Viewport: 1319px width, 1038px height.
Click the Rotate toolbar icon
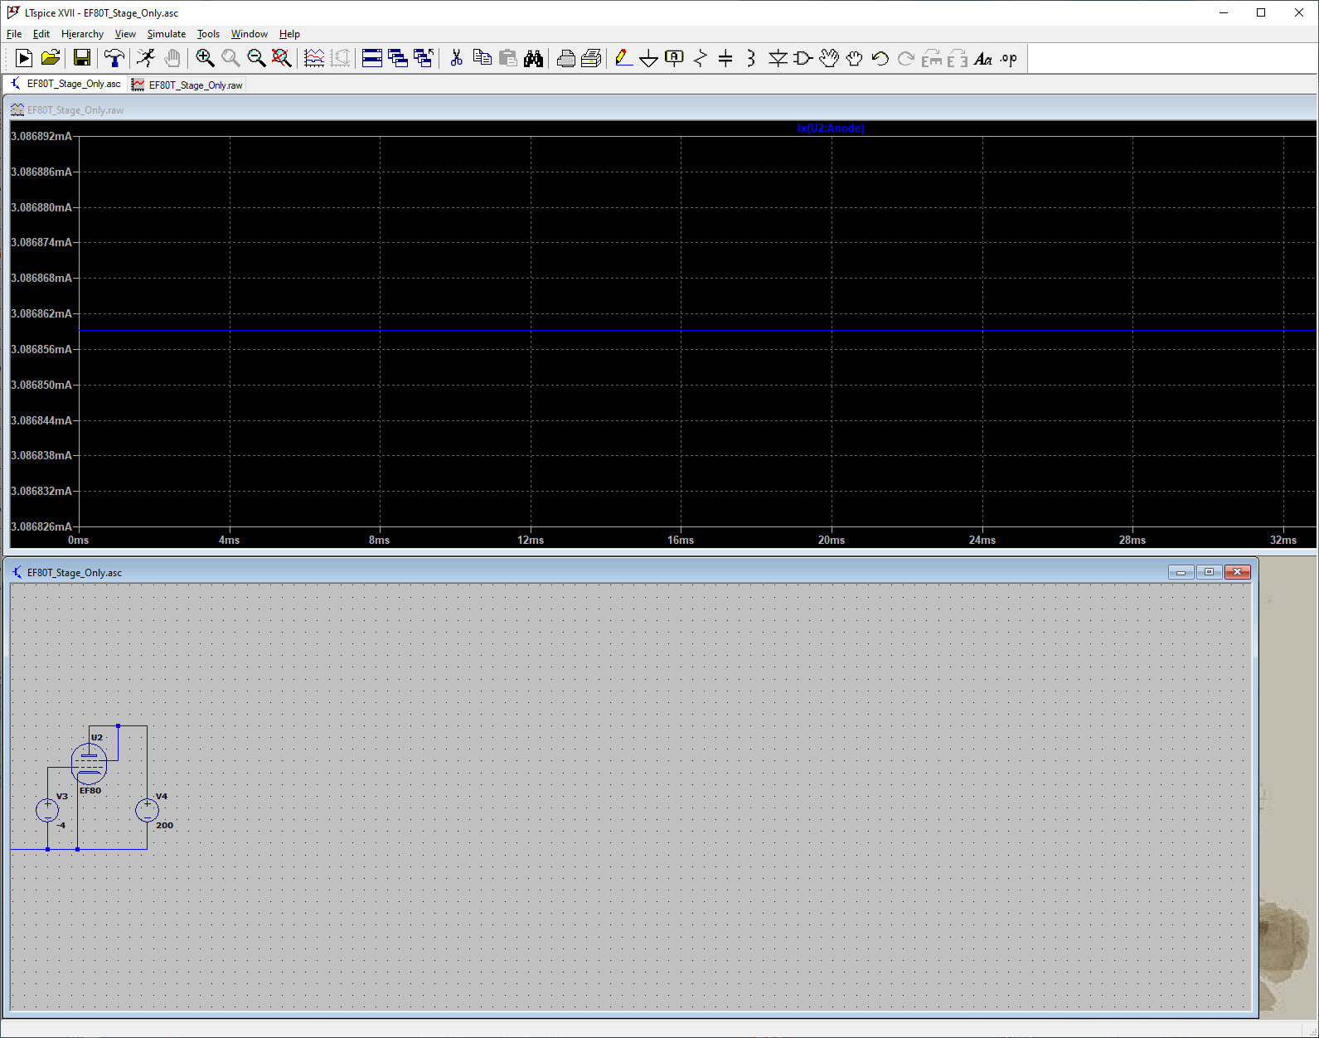[932, 58]
